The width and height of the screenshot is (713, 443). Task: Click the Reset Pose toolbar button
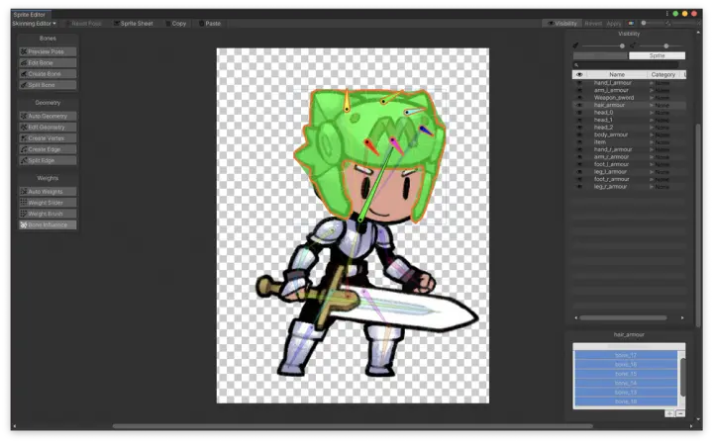click(83, 23)
